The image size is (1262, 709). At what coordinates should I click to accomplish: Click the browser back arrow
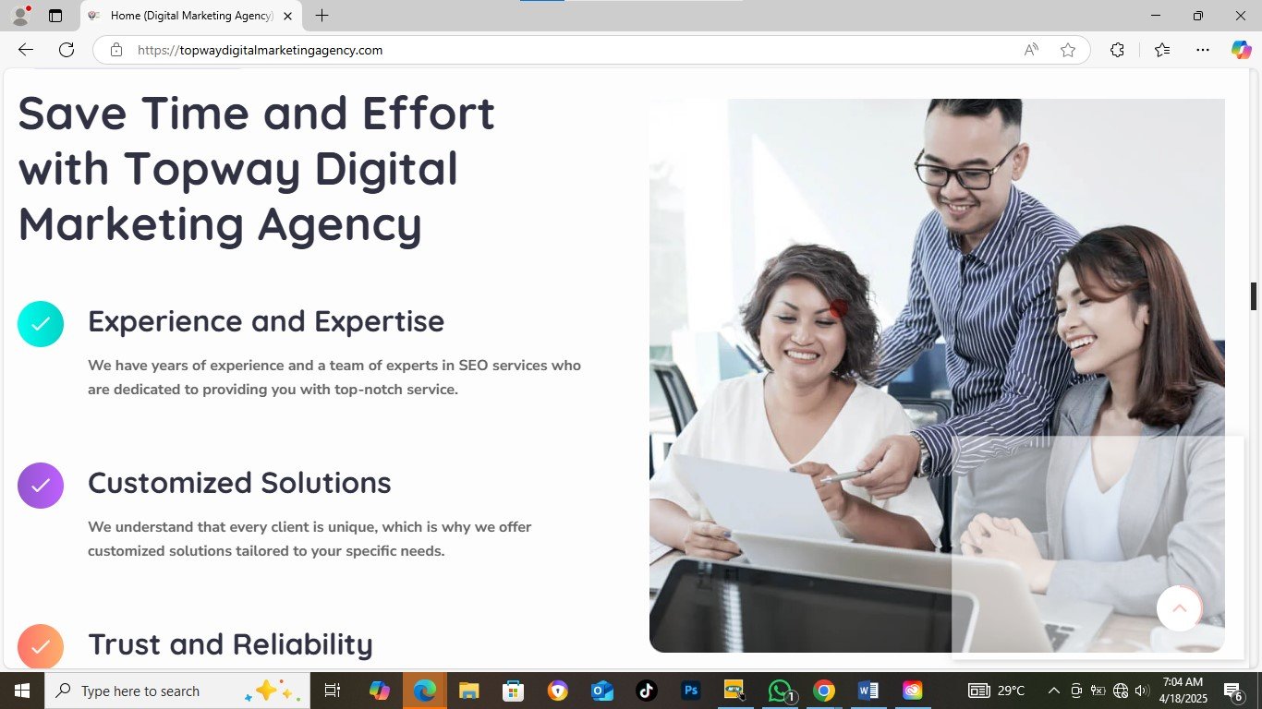(26, 50)
